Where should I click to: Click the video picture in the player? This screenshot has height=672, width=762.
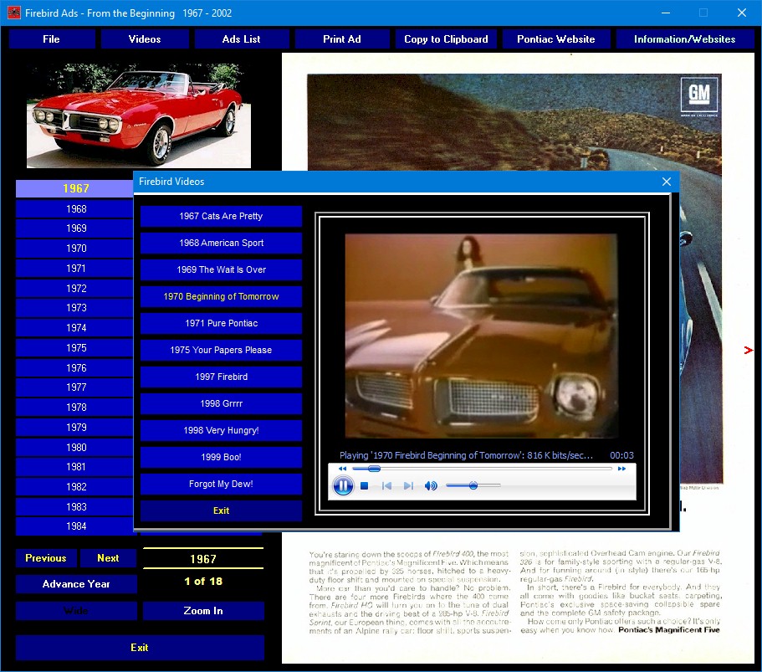(x=481, y=336)
